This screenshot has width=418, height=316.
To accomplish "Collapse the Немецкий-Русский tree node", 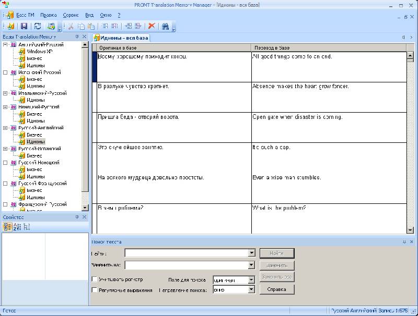I will (x=5, y=107).
